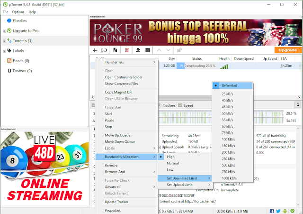Screen dimensions: 303x214
Task: Click the green network OK checkmark icon
Action: click(x=293, y=211)
